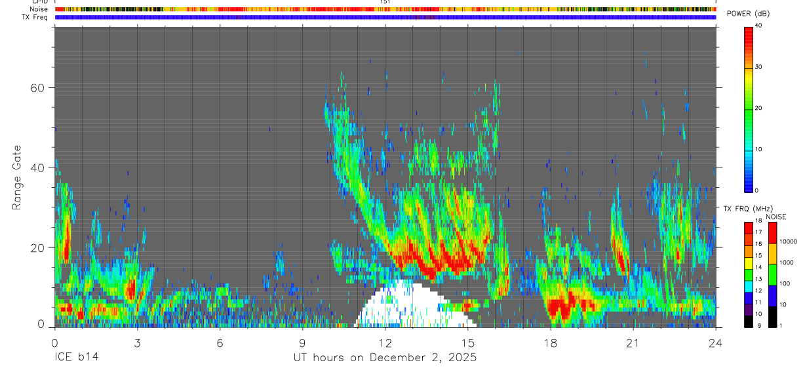Click the 100 label on NOISE scale
Viewport: 805px width, 371px height.
(x=785, y=283)
